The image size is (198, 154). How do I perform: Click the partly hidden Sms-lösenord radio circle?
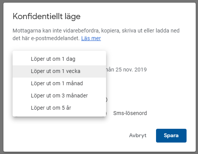tap(106, 113)
